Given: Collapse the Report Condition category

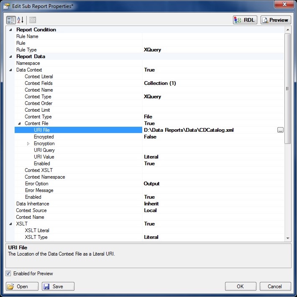Looking at the screenshot, I should click(10, 30).
